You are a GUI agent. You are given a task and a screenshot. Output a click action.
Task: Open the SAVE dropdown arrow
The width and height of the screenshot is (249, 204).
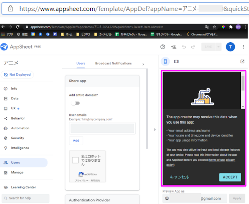pyautogui.click(x=218, y=47)
